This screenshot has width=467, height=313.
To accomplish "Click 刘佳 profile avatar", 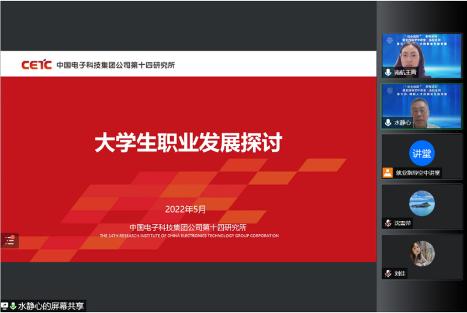I will 422,254.
